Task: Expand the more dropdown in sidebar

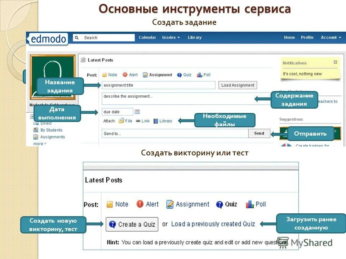Action: [40, 144]
